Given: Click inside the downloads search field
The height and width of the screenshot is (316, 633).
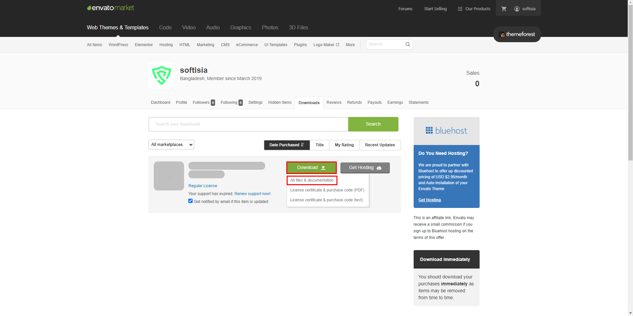Looking at the screenshot, I should point(248,124).
